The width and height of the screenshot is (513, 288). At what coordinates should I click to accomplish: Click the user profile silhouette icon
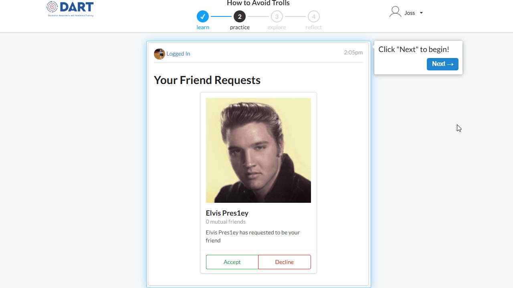pyautogui.click(x=395, y=12)
